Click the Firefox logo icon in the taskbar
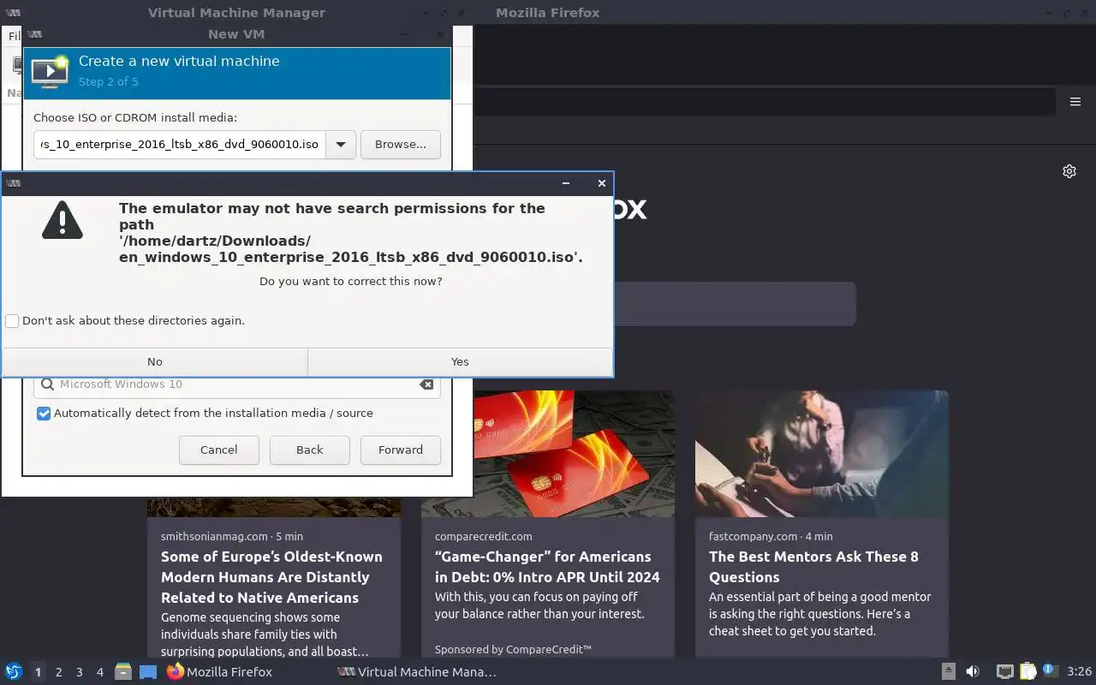The width and height of the screenshot is (1096, 685). (x=176, y=671)
